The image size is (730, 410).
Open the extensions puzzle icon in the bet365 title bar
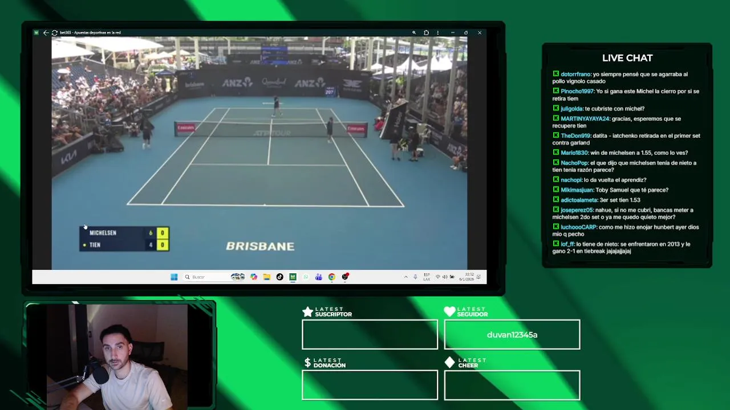pos(426,33)
